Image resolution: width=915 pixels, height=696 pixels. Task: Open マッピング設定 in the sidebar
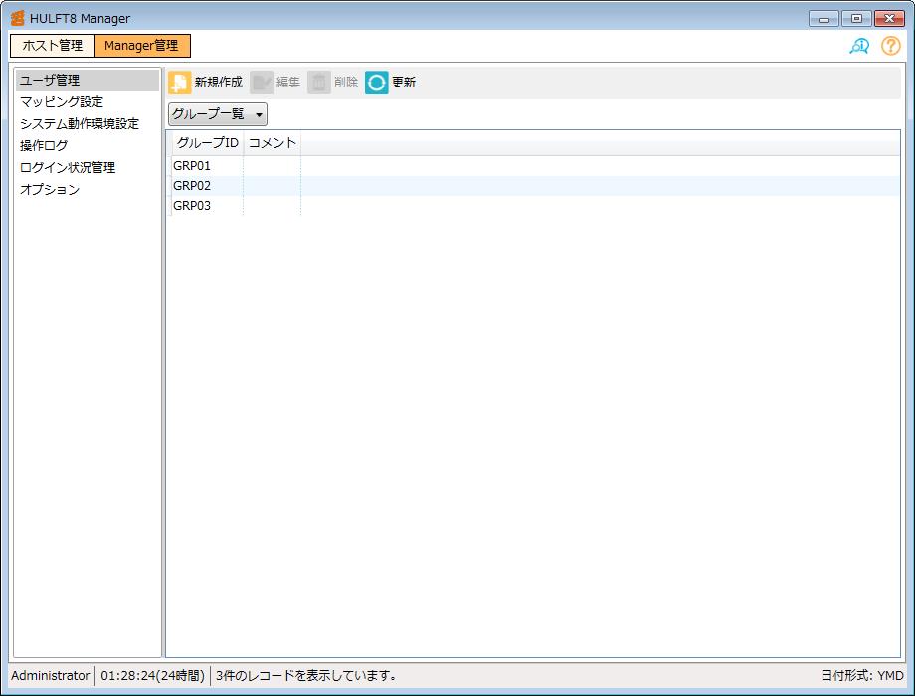62,102
